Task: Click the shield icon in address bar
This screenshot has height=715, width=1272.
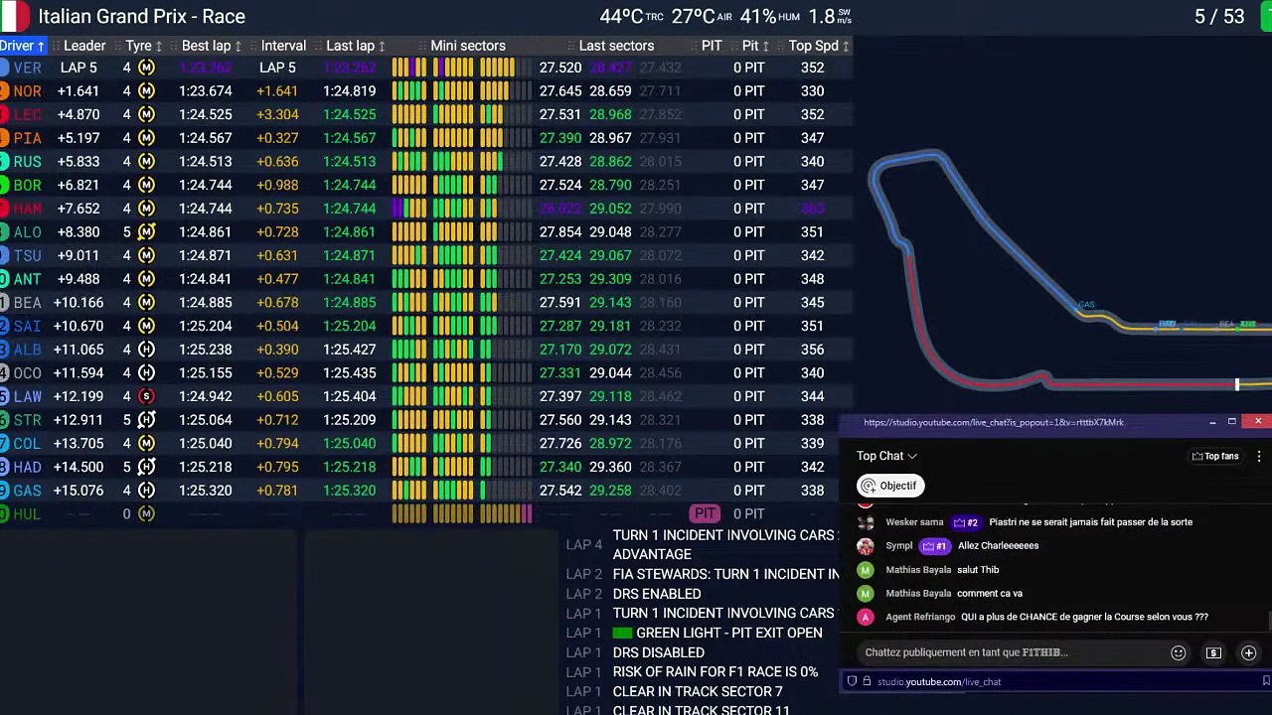Action: point(852,681)
